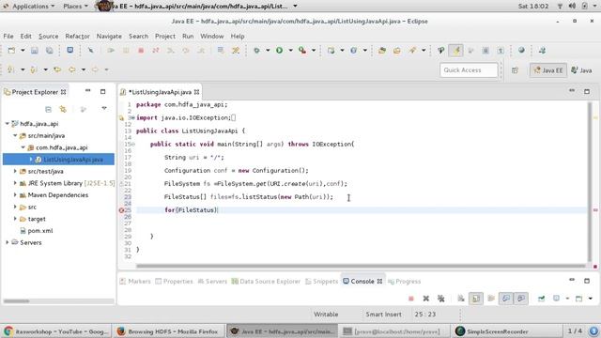
Task: Collapse All in Project Explorer
Action: [48, 109]
